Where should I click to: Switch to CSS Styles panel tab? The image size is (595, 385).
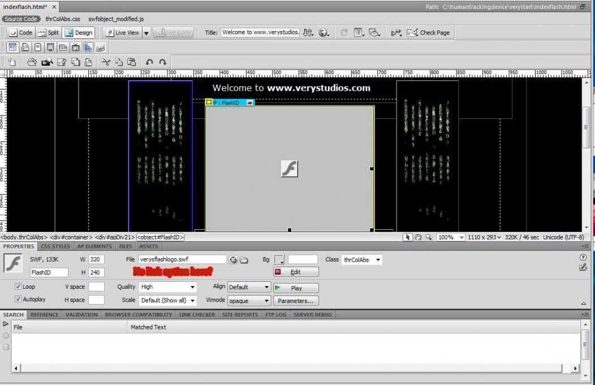[55, 246]
